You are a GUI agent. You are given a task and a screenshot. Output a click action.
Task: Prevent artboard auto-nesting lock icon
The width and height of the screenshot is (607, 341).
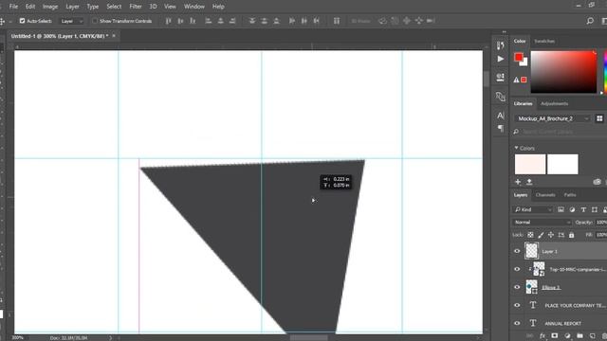point(561,235)
